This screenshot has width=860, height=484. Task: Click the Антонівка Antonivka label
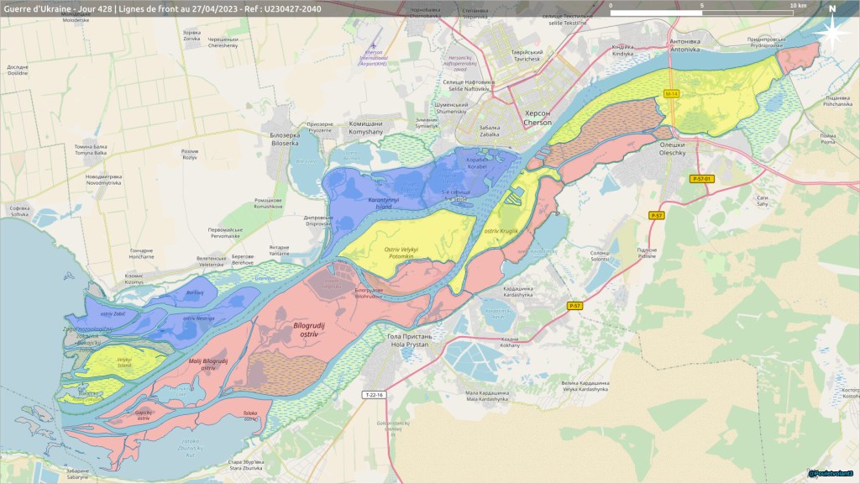pos(684,45)
